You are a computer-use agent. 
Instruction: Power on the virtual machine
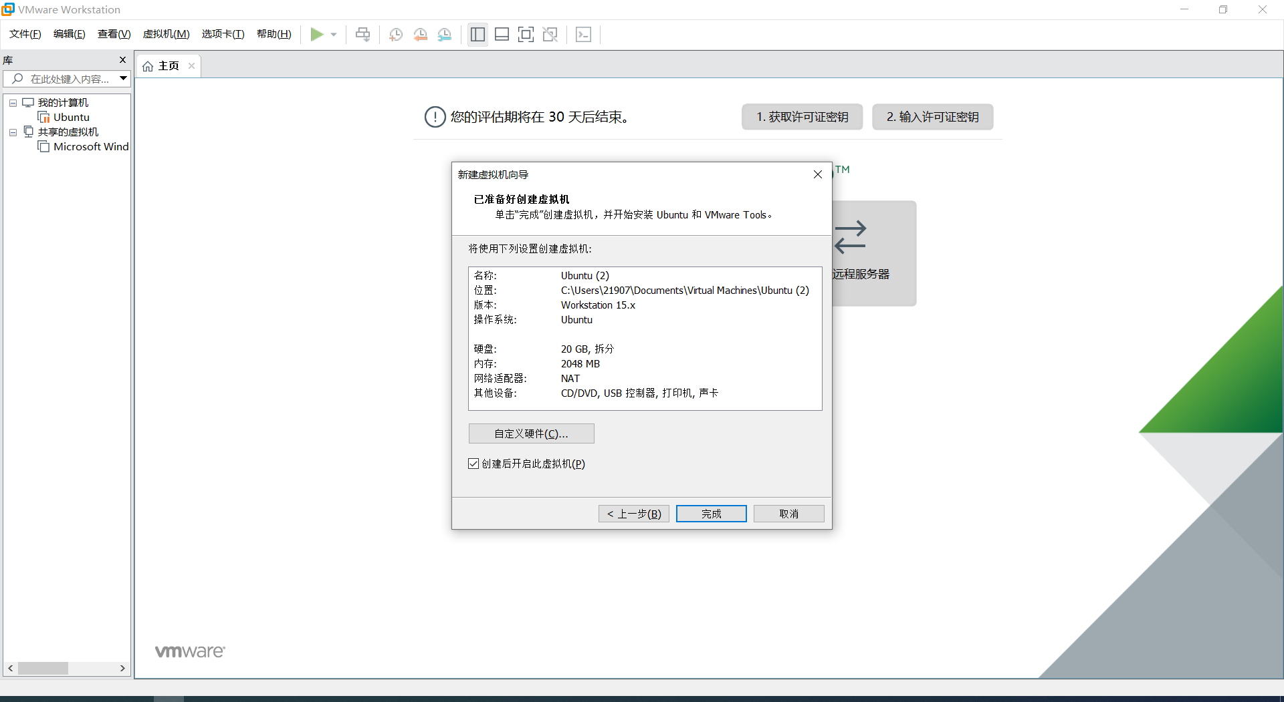click(x=318, y=34)
